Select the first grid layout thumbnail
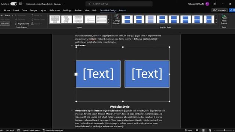235x132 pixels. click(x=55, y=19)
